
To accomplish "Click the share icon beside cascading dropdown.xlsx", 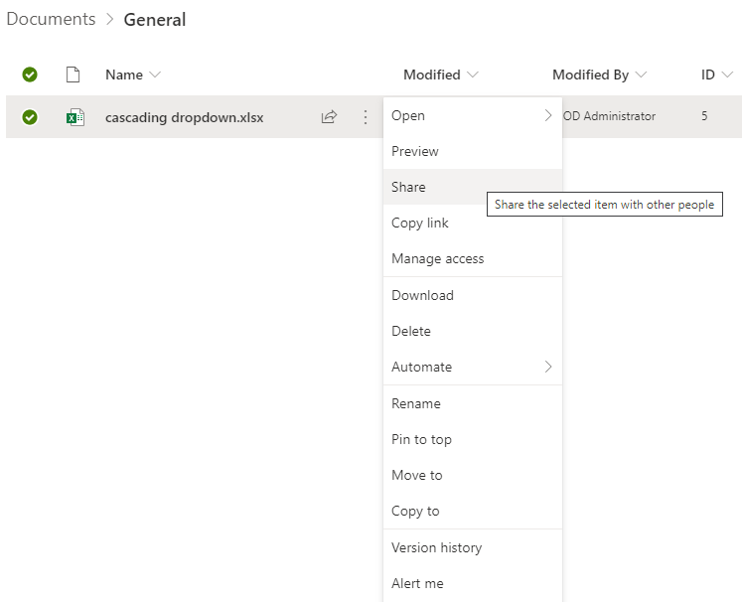I will point(329,116).
